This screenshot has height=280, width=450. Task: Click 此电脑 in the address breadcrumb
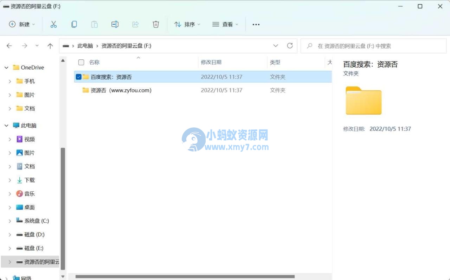click(85, 46)
